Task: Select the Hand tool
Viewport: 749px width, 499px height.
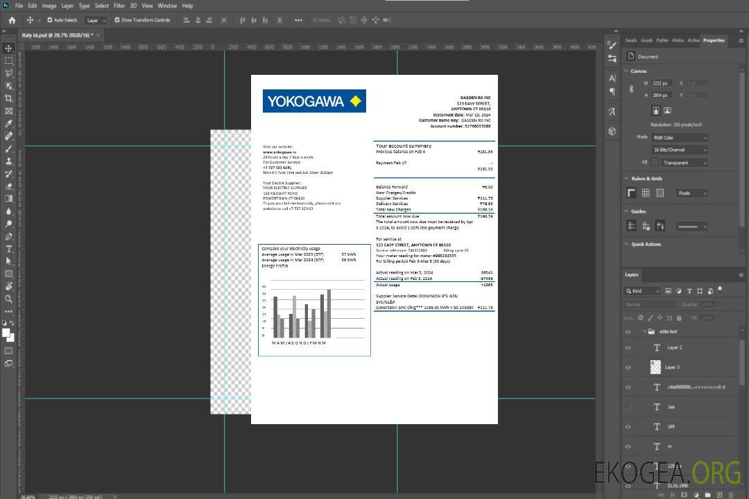Action: [x=8, y=286]
